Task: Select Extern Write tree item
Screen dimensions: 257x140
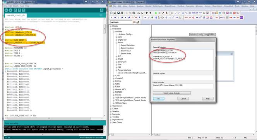Action: (x=126, y=53)
